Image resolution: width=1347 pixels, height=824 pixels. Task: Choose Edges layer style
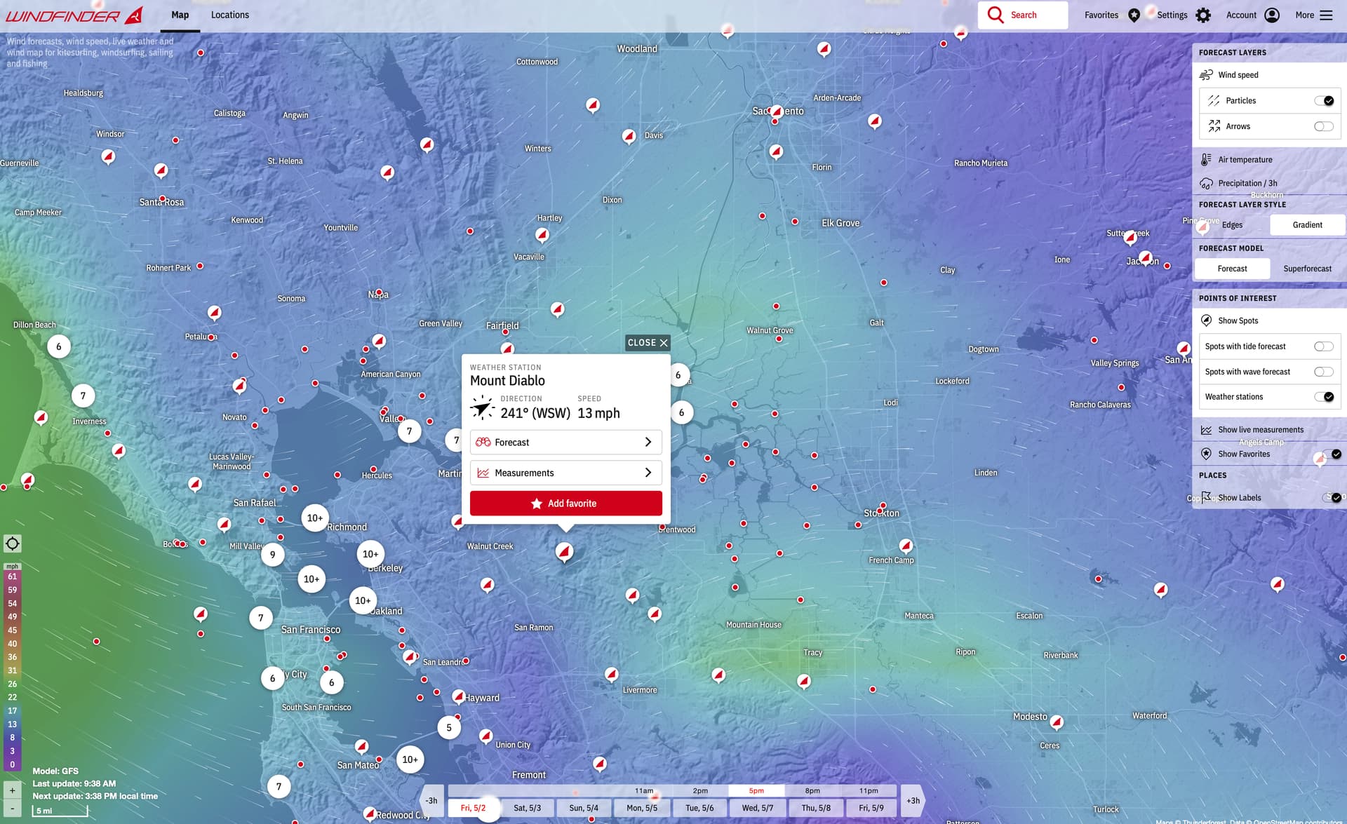[1232, 225]
